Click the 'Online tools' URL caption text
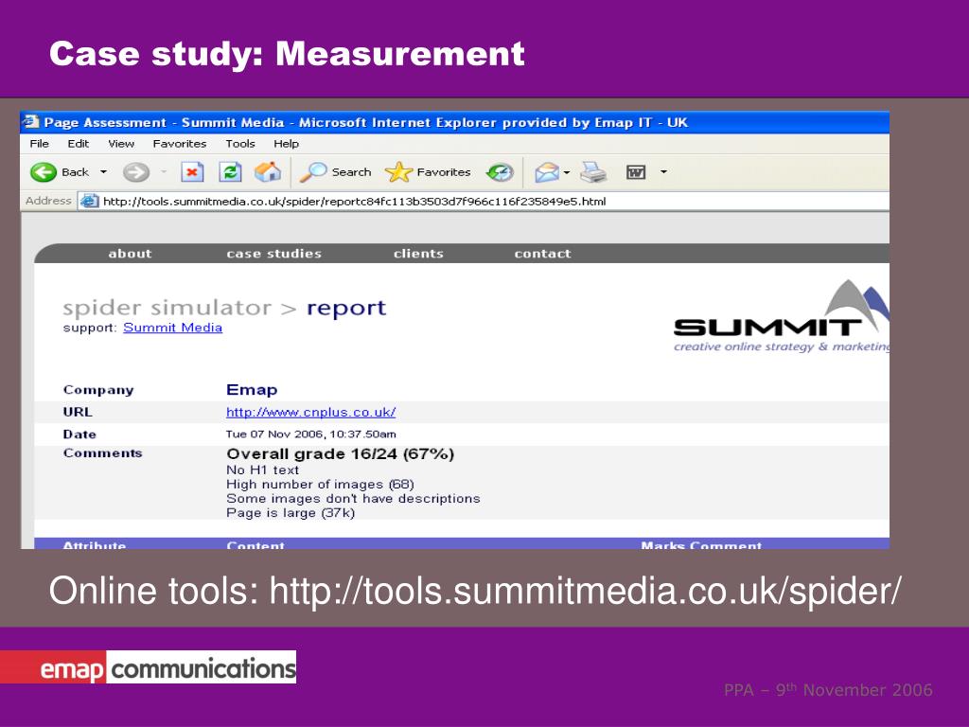 coord(475,591)
